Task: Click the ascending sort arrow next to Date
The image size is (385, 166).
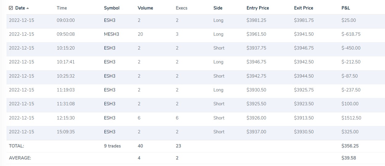Action: click(x=28, y=8)
